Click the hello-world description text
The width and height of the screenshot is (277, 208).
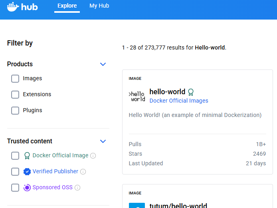(195, 115)
